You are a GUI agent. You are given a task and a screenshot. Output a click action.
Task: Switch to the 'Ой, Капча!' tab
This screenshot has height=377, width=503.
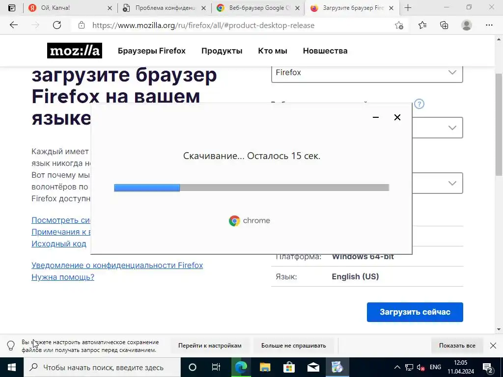click(70, 8)
